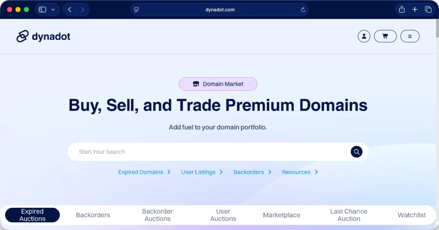
Task: Reload the page with the refresh icon
Action: 303,10
